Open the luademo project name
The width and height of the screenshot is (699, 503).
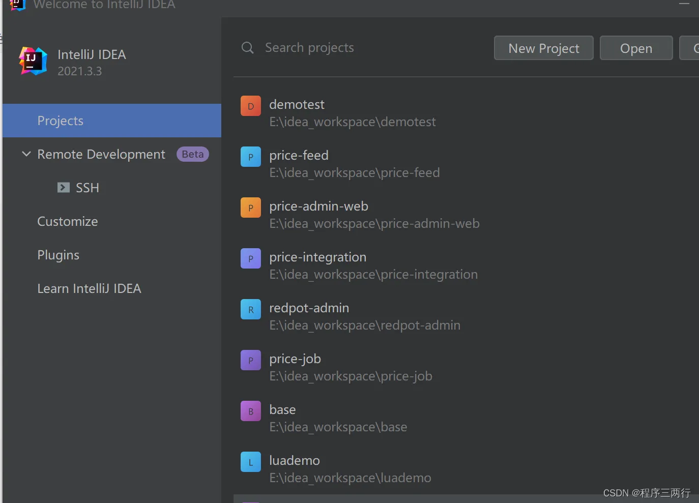point(295,460)
